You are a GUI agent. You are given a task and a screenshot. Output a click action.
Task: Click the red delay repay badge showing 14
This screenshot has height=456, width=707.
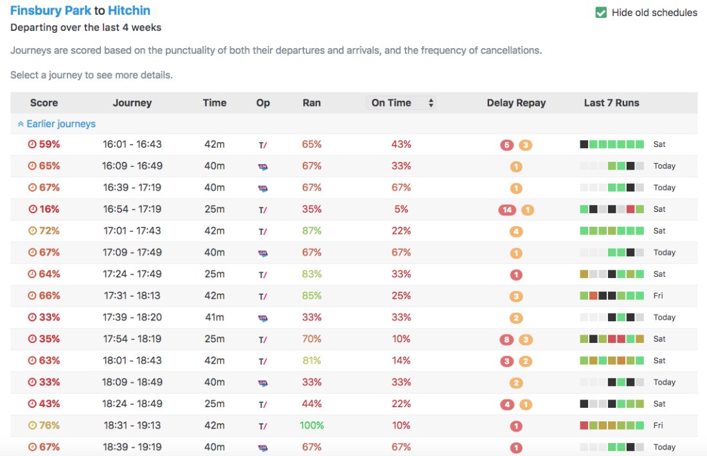pos(507,209)
